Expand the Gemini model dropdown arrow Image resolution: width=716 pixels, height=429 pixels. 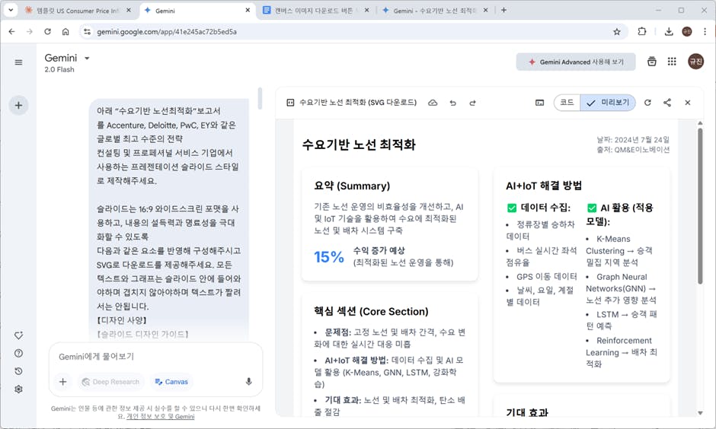click(x=87, y=59)
